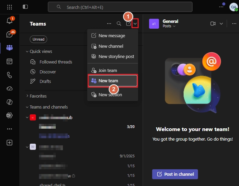Open the private channel with lock icon

[87, 176]
